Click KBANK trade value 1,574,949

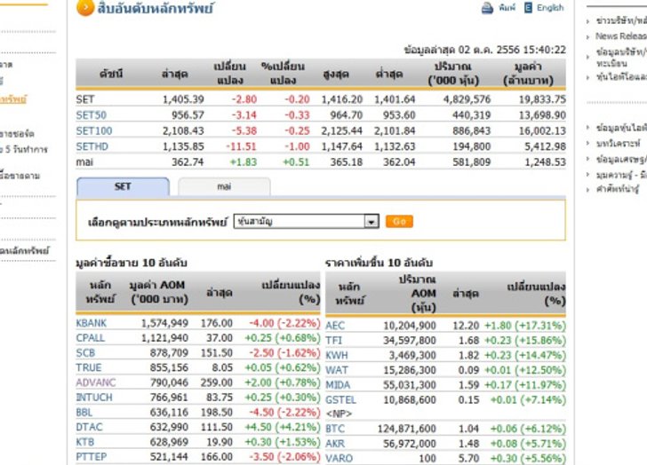[x=164, y=323]
